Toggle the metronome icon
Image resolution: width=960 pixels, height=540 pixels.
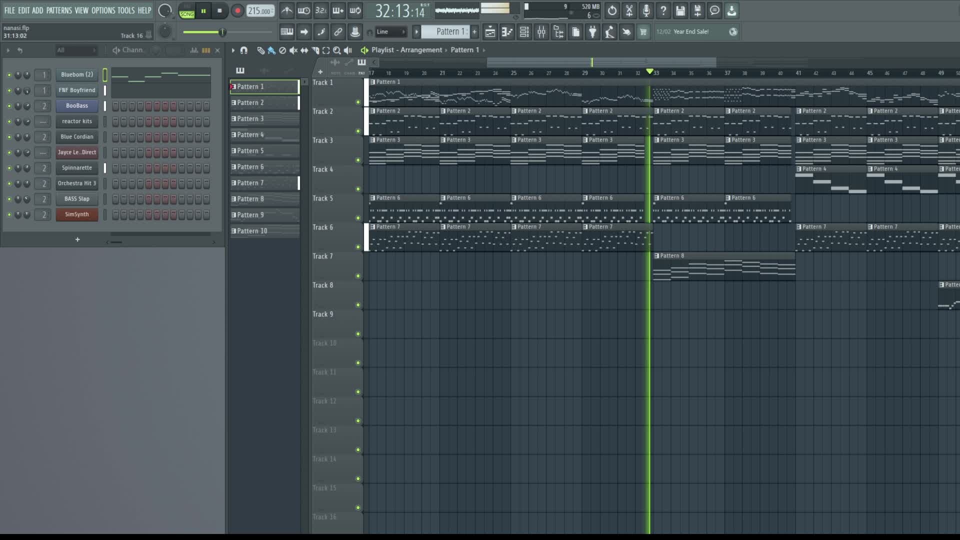[286, 10]
